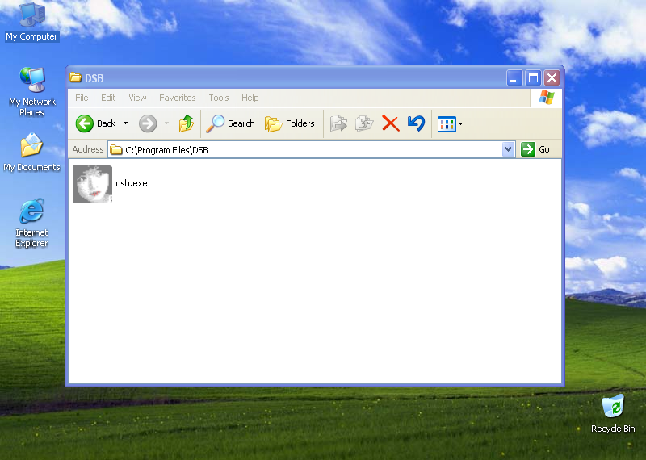The image size is (646, 460).
Task: Click the Move To toolbar icon
Action: point(338,123)
